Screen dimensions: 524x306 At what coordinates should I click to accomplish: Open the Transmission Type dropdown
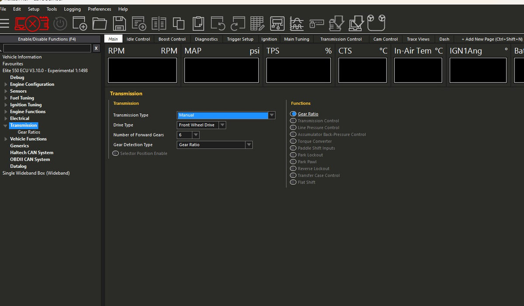tap(271, 115)
